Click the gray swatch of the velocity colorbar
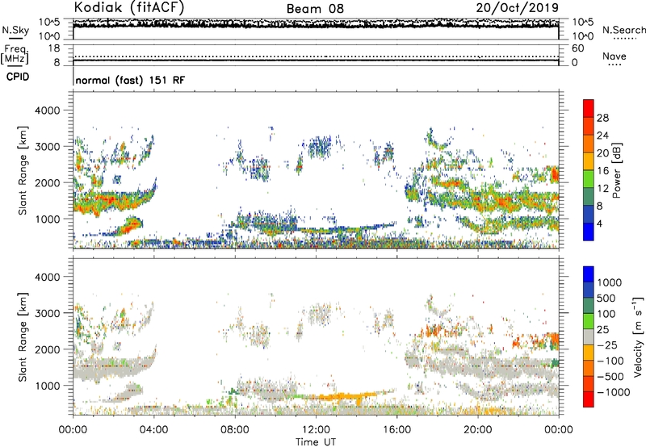 tap(589, 336)
